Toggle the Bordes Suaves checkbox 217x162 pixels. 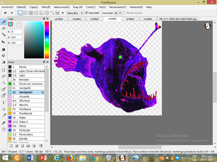pyautogui.click(x=125, y=13)
